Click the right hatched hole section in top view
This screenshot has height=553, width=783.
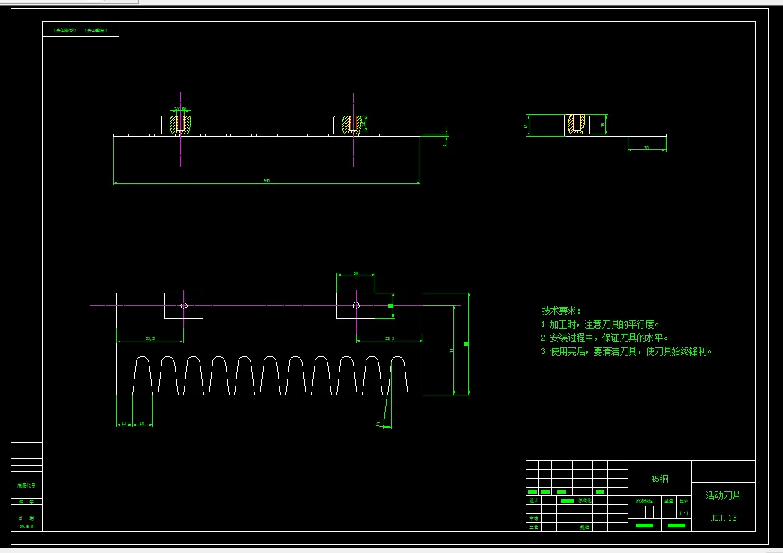click(x=352, y=124)
